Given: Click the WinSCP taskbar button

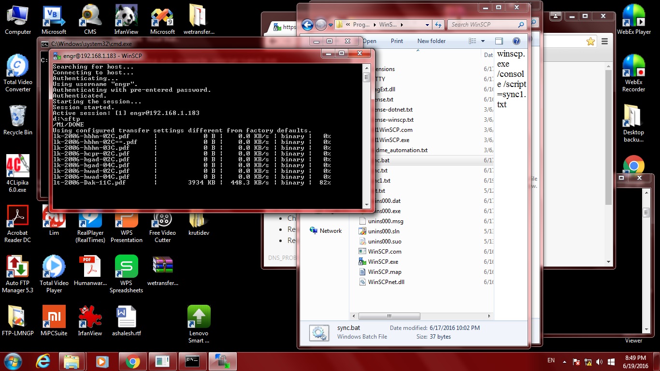Looking at the screenshot, I should pos(222,361).
